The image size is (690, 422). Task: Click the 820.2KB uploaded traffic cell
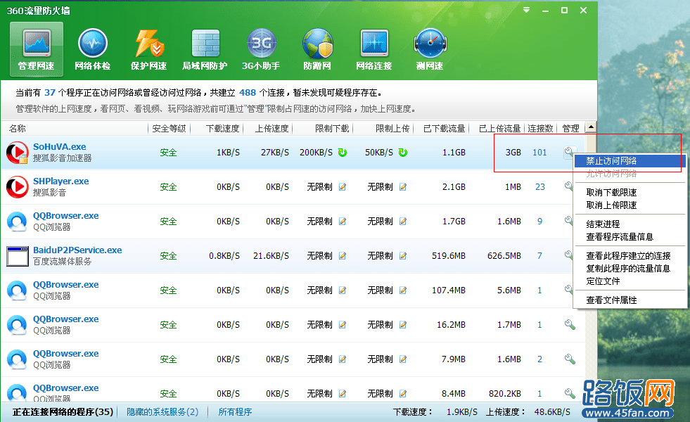click(x=505, y=393)
